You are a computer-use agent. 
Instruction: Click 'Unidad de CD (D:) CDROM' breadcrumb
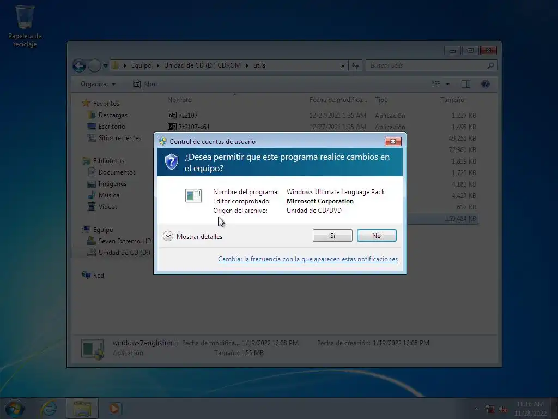(202, 65)
